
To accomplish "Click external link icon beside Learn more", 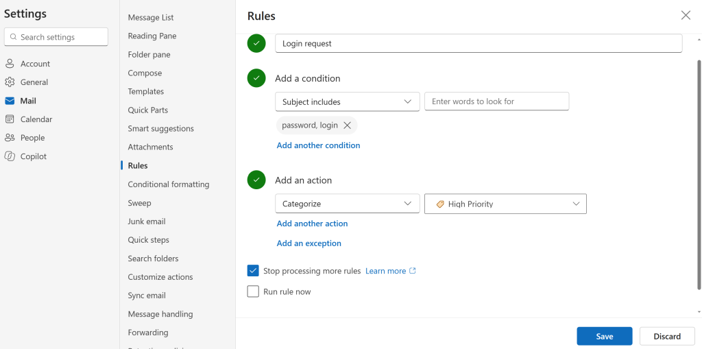I will [x=413, y=271].
